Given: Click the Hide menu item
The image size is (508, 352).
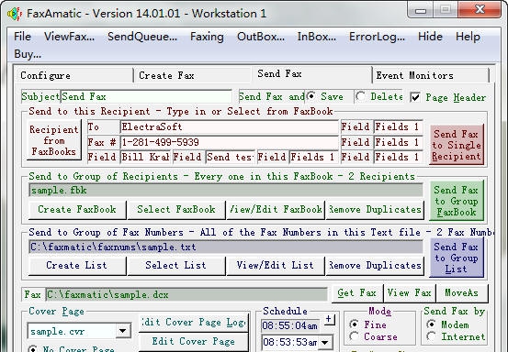Looking at the screenshot, I should [430, 37].
